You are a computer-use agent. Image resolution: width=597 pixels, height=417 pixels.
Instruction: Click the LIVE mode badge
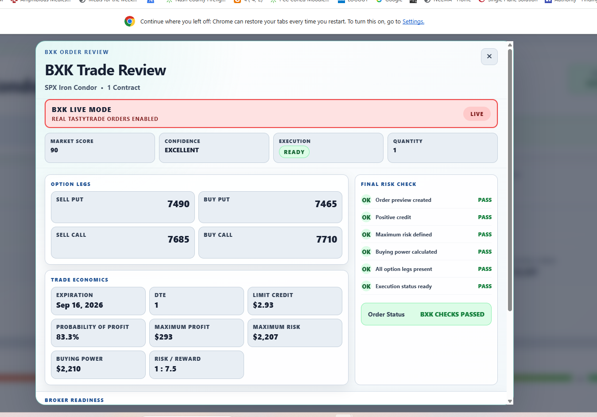[x=477, y=114]
